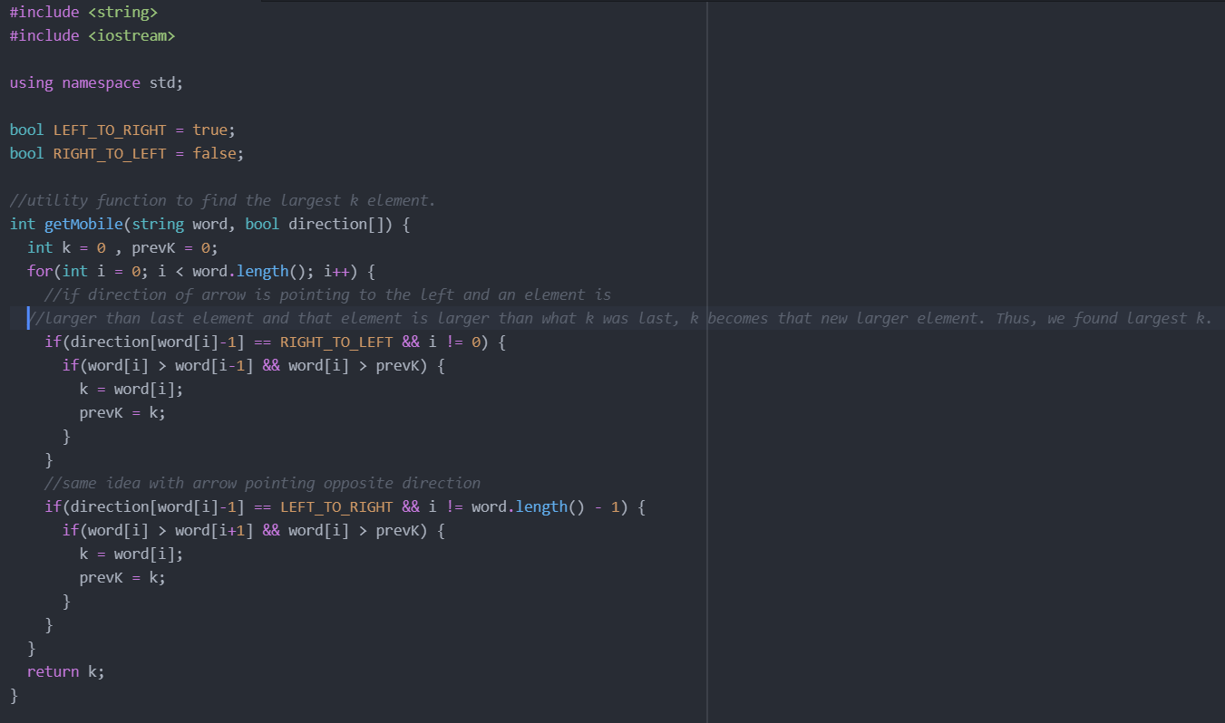Click 'word.length() - 1' in the if condition
Image resolution: width=1225 pixels, height=723 pixels.
(x=547, y=507)
